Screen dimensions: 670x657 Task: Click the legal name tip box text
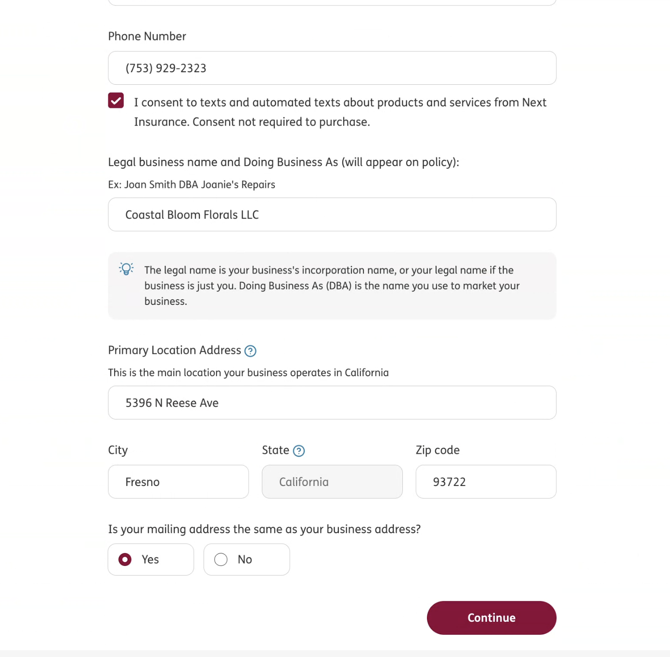click(332, 286)
